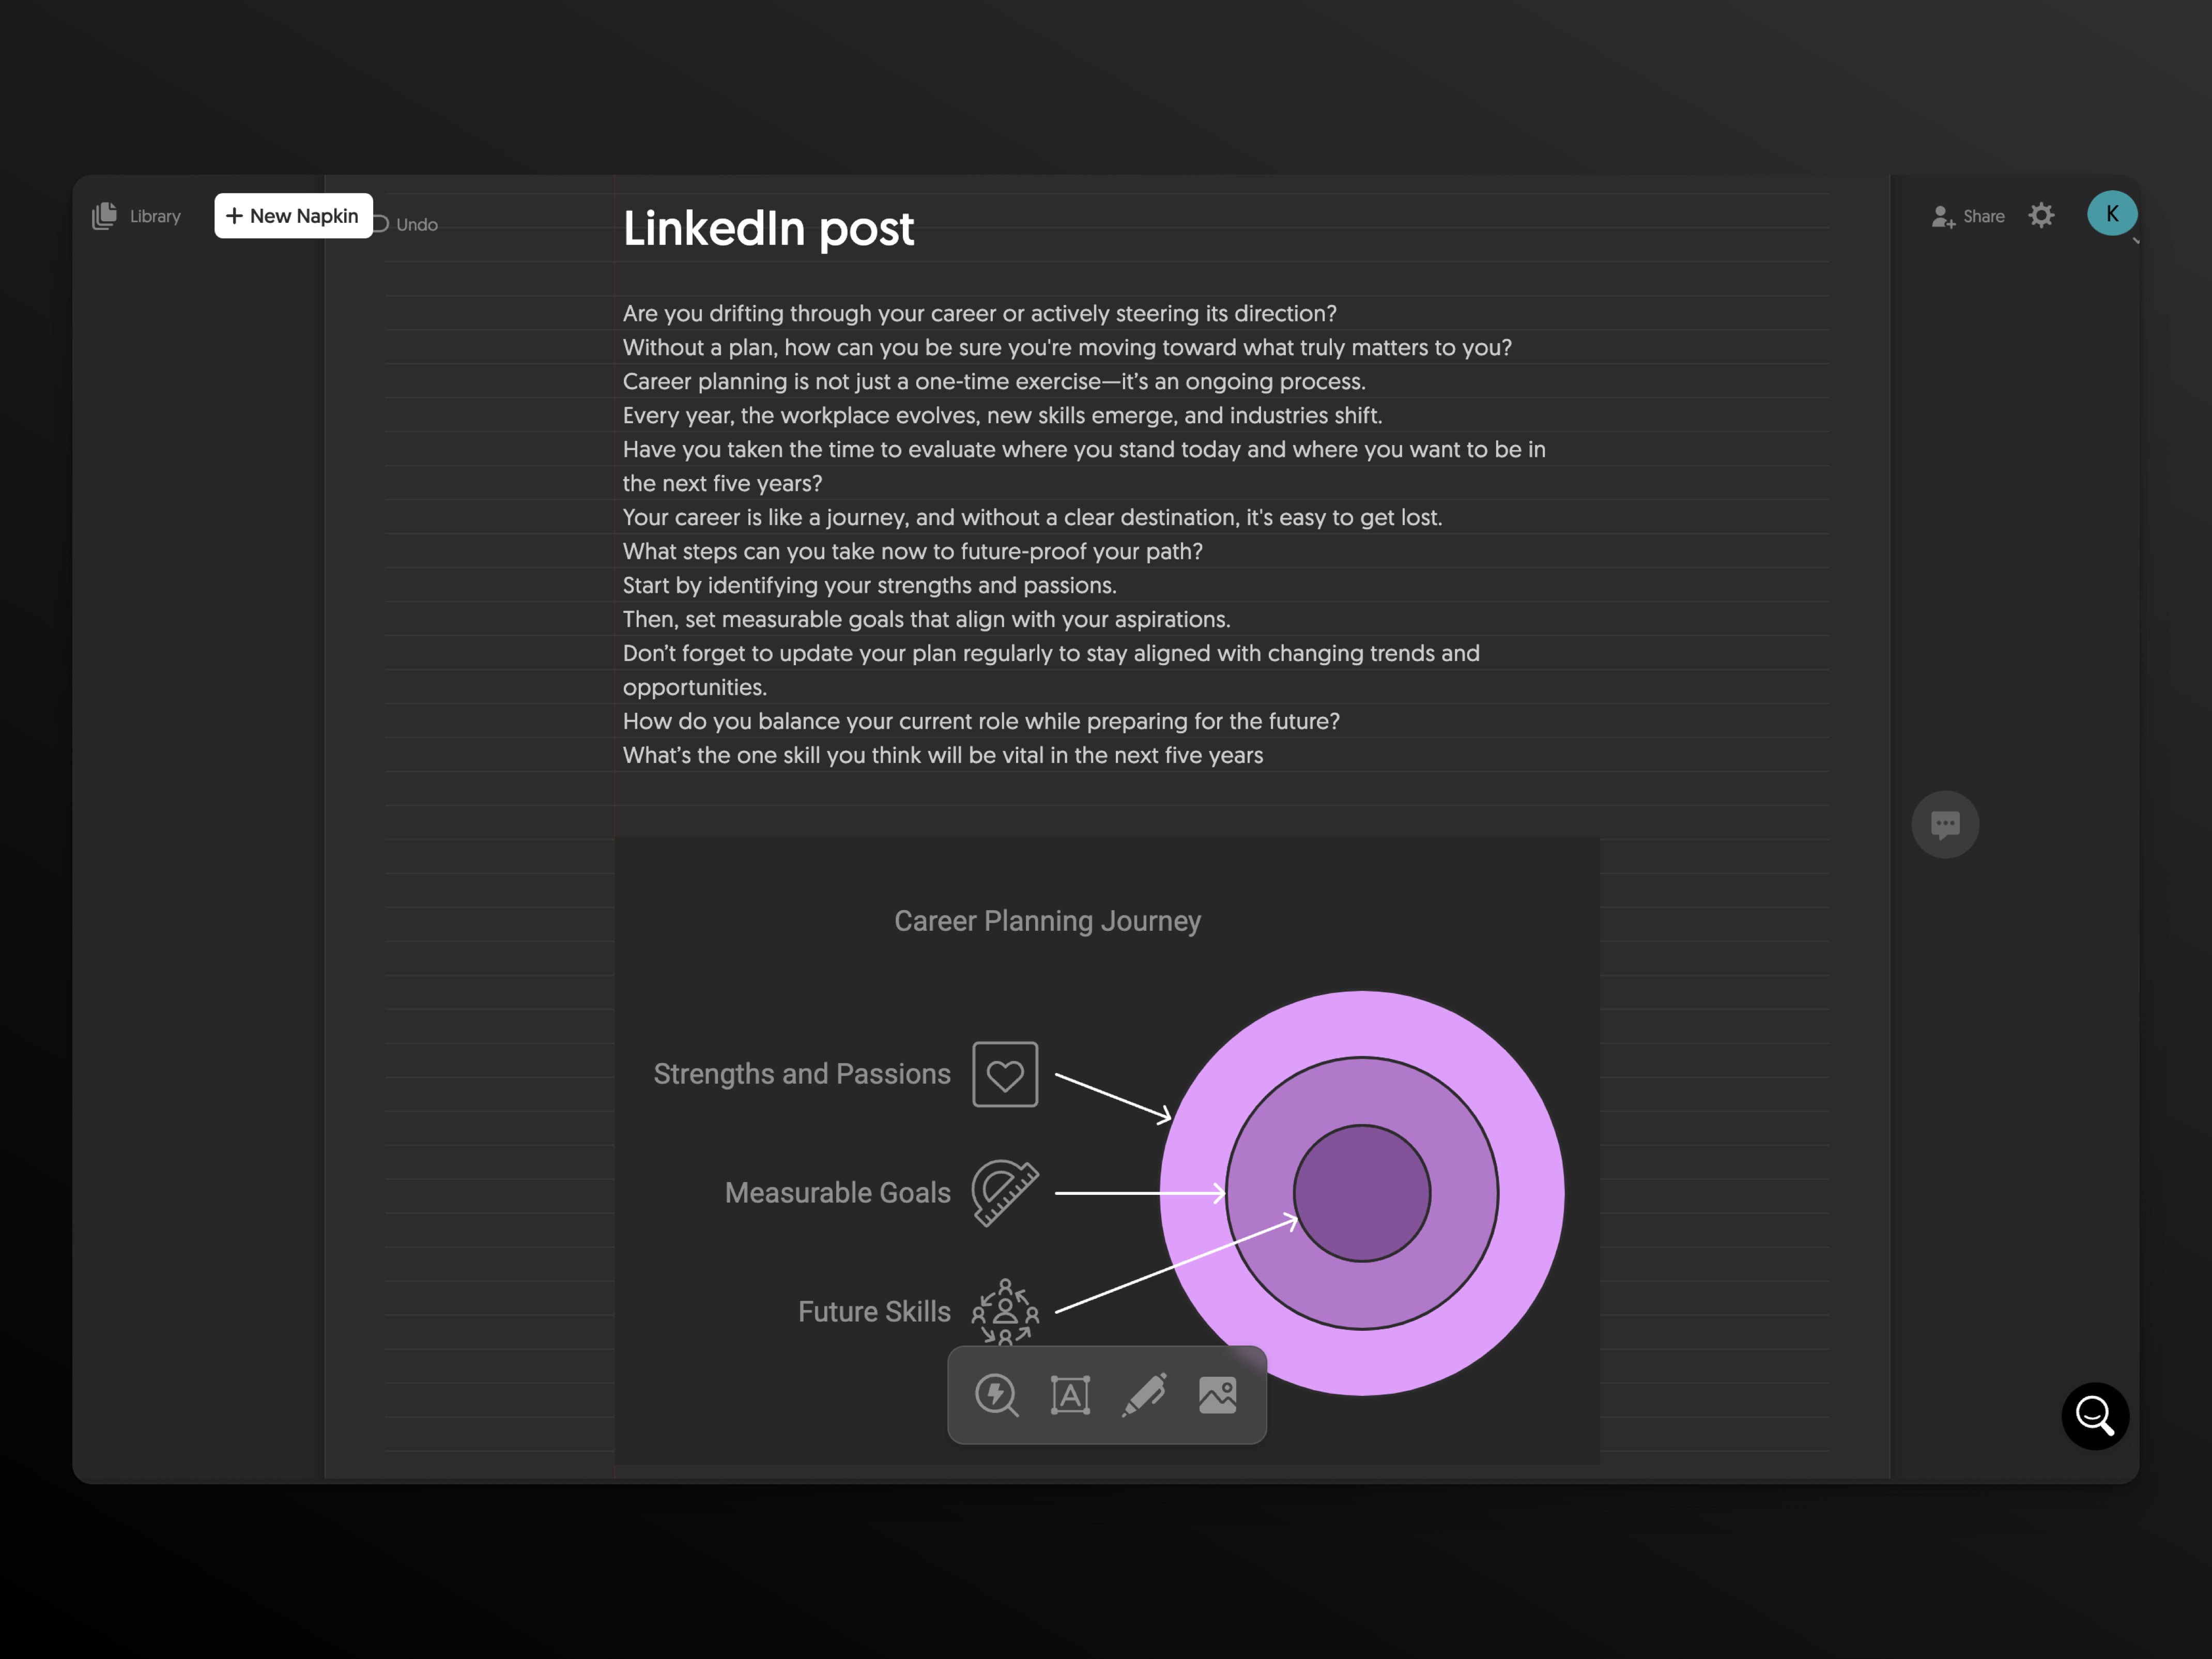
Task: Click line 'Don't forget to update your plan'
Action: 1051,670
